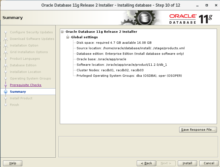The height and width of the screenshot is (167, 220).
Task: Click the Oracle Database 11g logo
Action: (191, 19)
